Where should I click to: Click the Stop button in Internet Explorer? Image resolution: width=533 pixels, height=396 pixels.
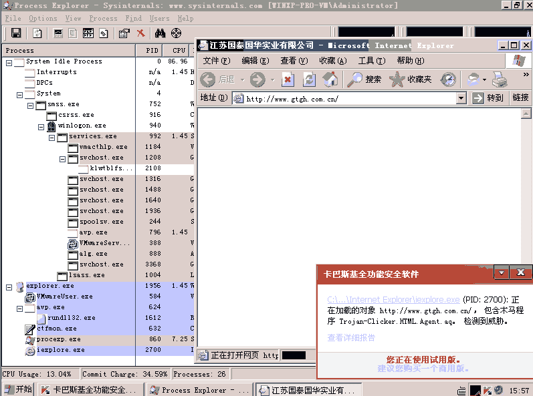[288, 79]
